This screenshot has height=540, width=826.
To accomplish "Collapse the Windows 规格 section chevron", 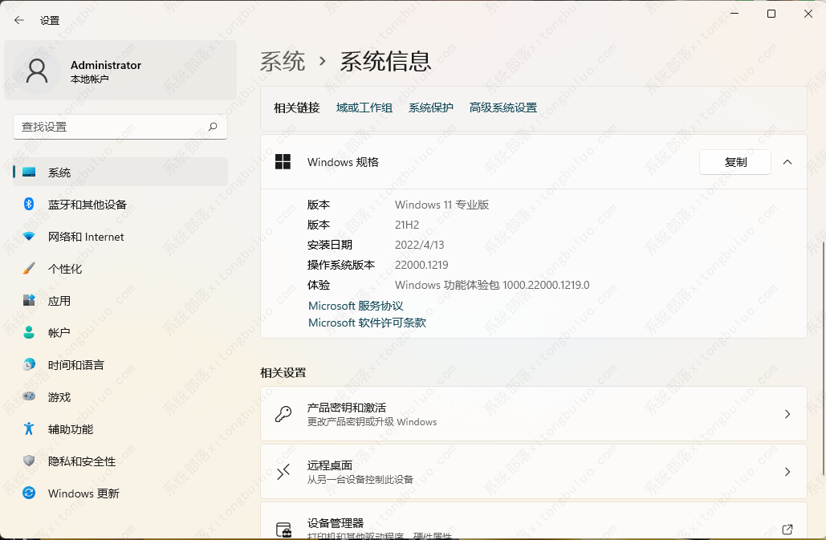I will [x=787, y=162].
